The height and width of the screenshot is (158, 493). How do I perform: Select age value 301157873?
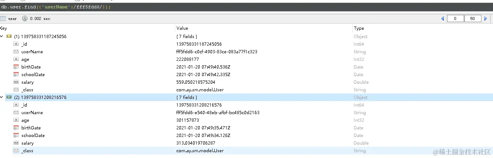click(187, 120)
